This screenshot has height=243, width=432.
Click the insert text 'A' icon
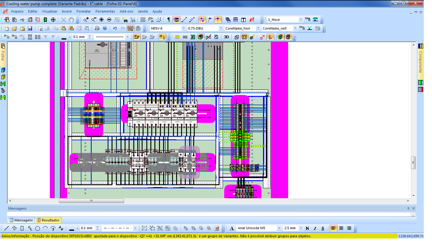[232, 228]
